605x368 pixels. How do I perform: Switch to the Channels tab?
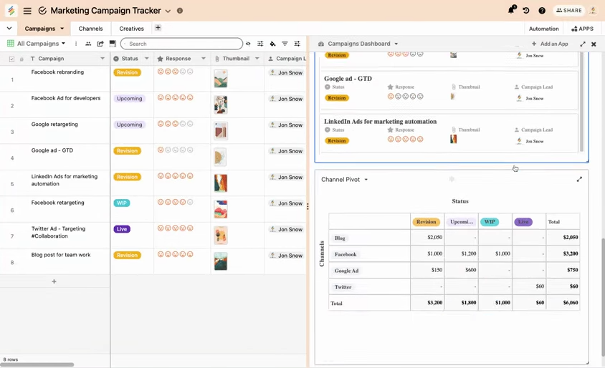click(90, 29)
